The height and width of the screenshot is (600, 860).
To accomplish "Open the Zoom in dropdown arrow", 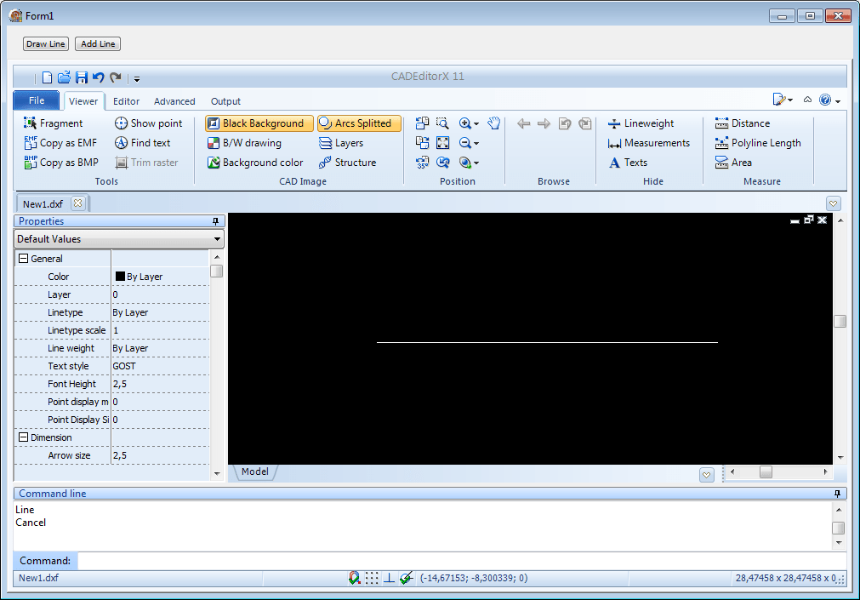I will click(476, 124).
